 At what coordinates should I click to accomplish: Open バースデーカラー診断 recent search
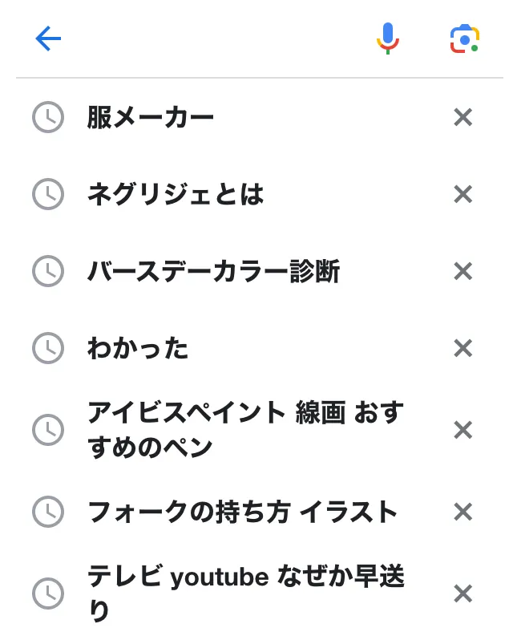(x=213, y=271)
